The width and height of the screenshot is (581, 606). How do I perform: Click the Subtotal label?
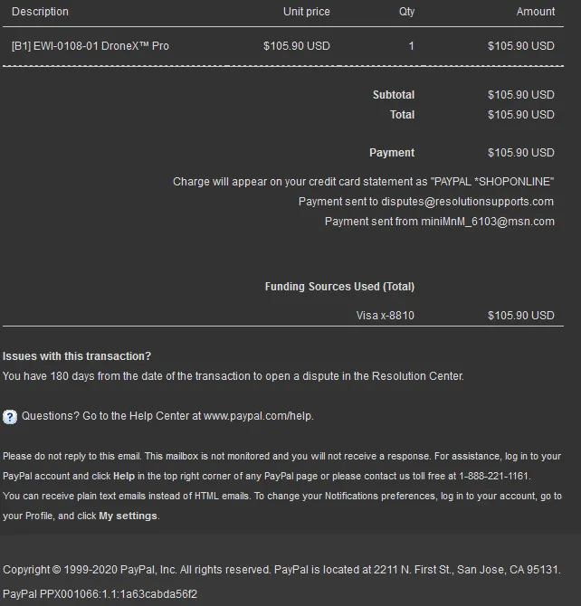point(393,95)
